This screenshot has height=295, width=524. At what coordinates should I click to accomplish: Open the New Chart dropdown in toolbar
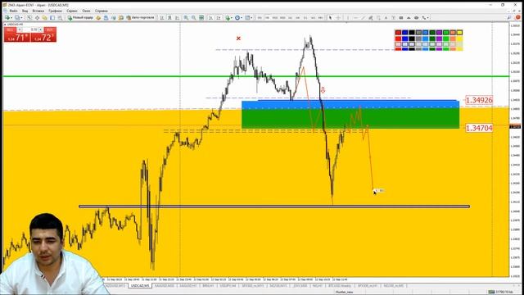(x=8, y=17)
